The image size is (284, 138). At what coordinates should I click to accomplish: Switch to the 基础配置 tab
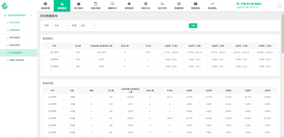click(45, 6)
